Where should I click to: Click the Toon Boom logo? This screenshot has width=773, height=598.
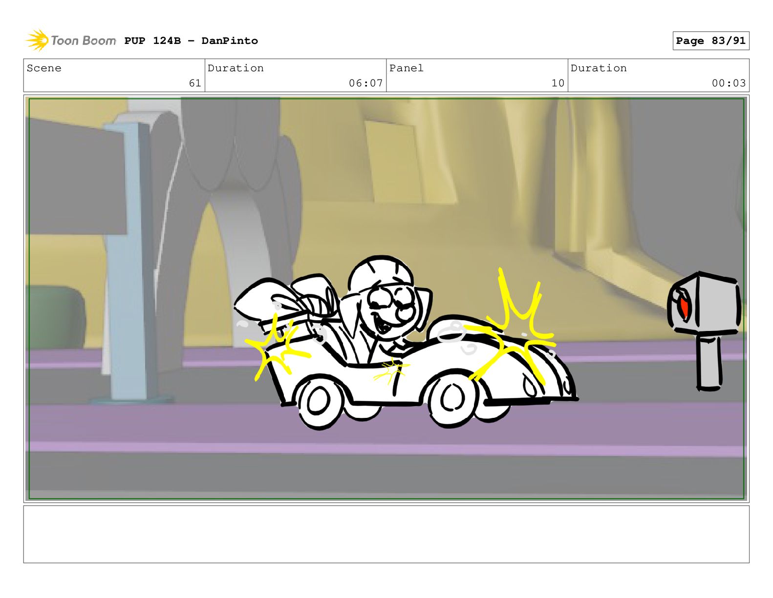pos(70,41)
